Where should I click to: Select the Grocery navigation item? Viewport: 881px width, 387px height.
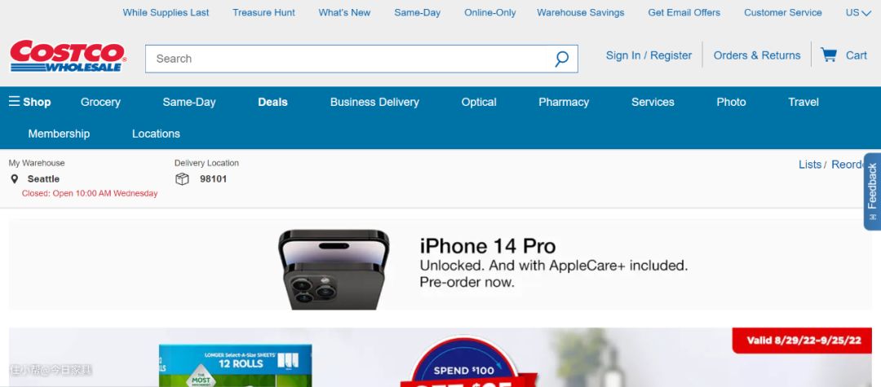coord(100,102)
